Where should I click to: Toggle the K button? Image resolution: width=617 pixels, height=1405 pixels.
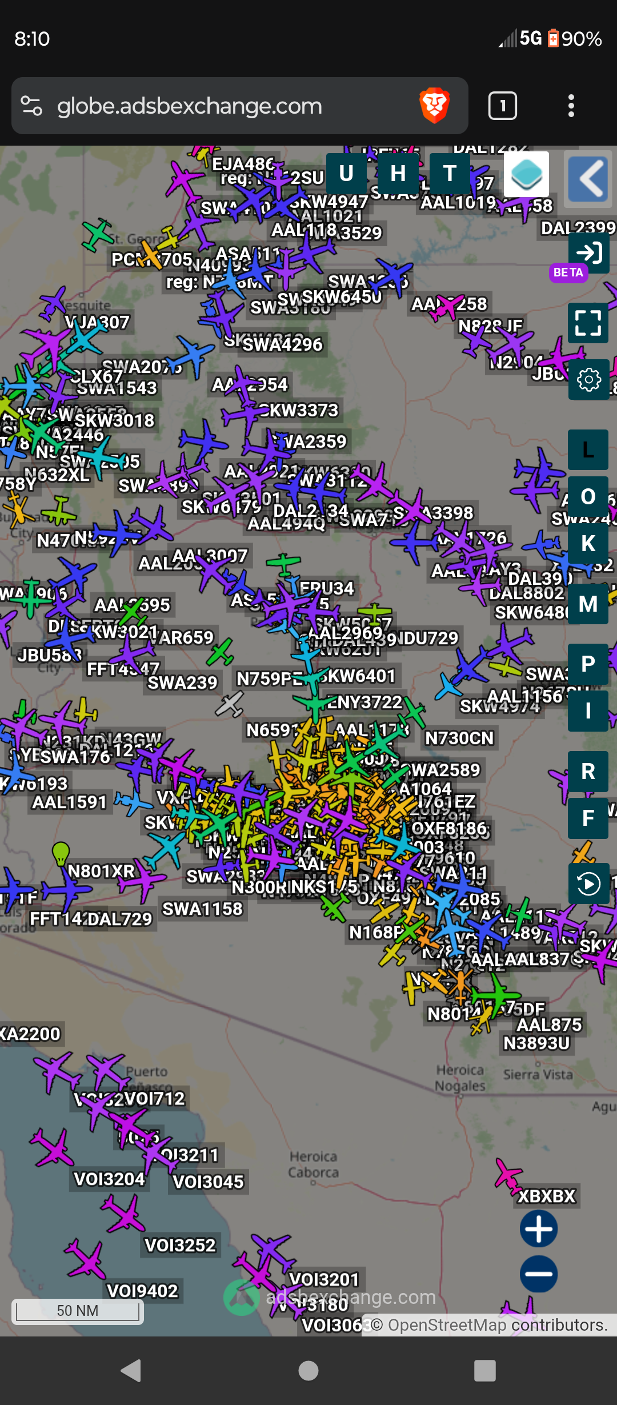pyautogui.click(x=588, y=544)
